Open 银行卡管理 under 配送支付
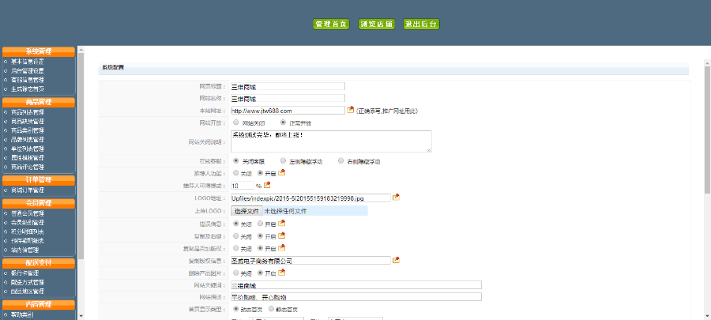This screenshot has height=320, width=711. coord(24,273)
